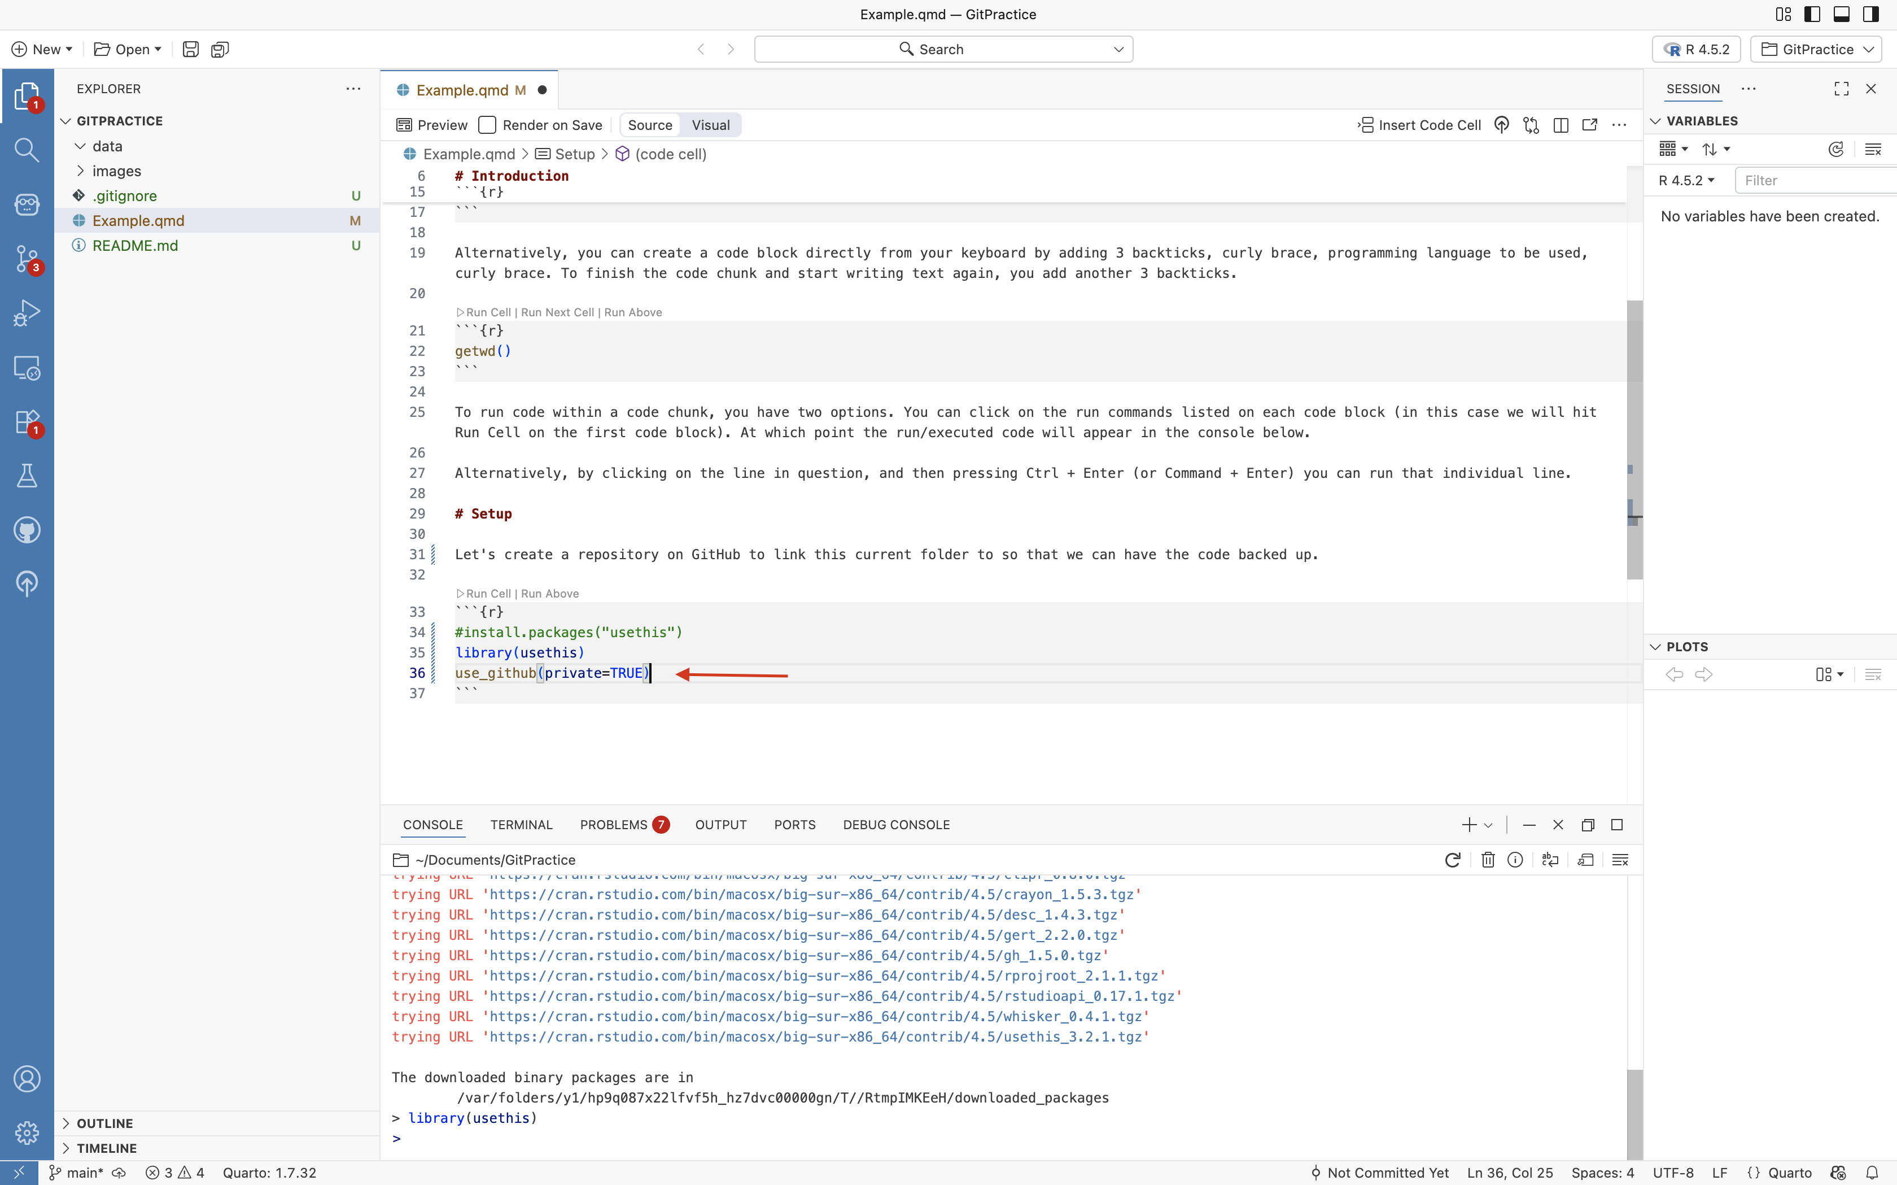Expand the OUTLINE section
1897x1185 pixels.
pyautogui.click(x=104, y=1123)
